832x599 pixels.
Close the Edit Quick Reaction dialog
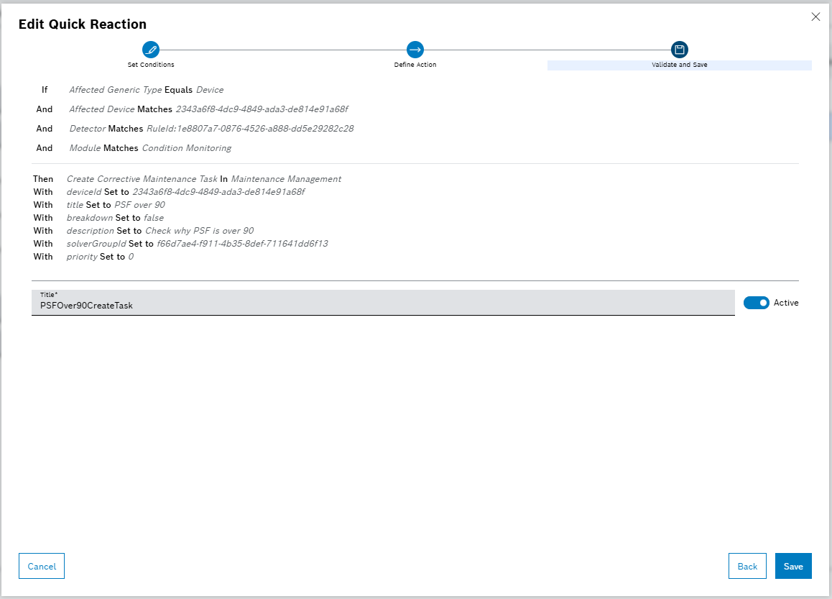(x=815, y=17)
